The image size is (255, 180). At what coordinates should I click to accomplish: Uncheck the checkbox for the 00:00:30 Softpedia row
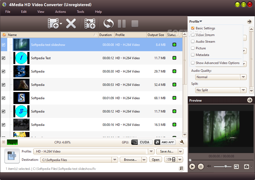click(x=3, y=71)
